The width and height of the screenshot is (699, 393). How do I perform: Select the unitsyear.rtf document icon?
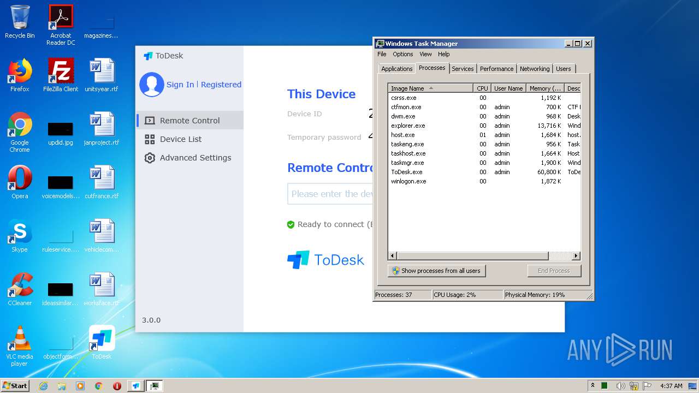click(x=102, y=75)
